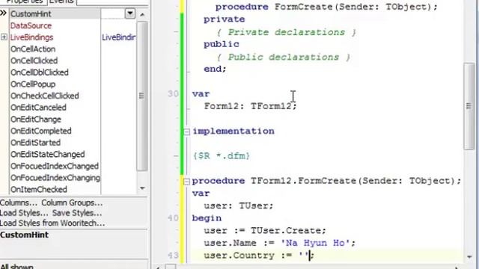Select the CustomHint property row

55,13
